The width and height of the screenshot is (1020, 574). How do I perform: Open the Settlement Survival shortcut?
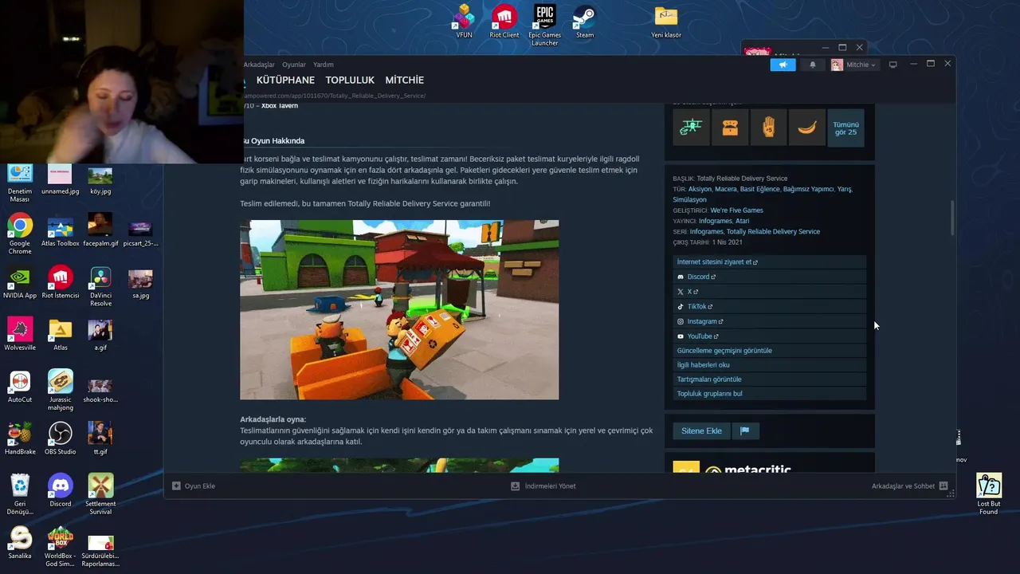click(100, 494)
